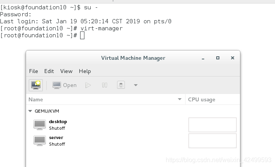This screenshot has height=167, width=275.
Task: Click the Virtual Machine Manager title bar
Action: click(133, 58)
